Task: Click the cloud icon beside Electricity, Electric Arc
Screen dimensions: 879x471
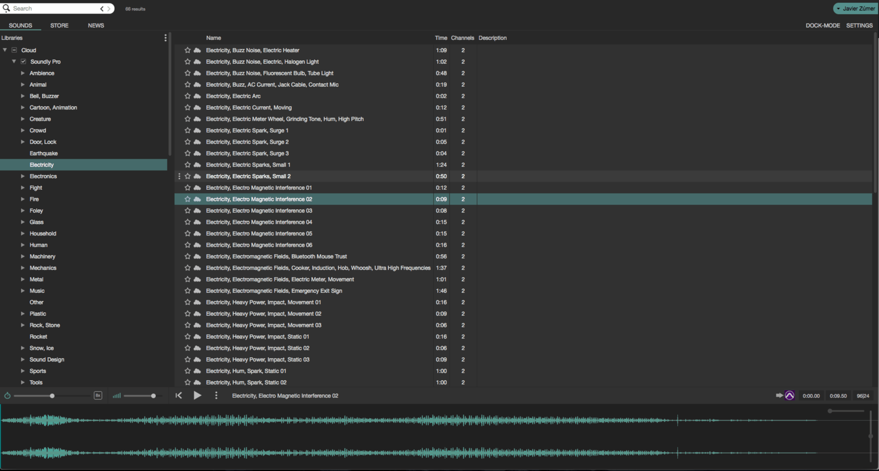Action: click(x=197, y=96)
